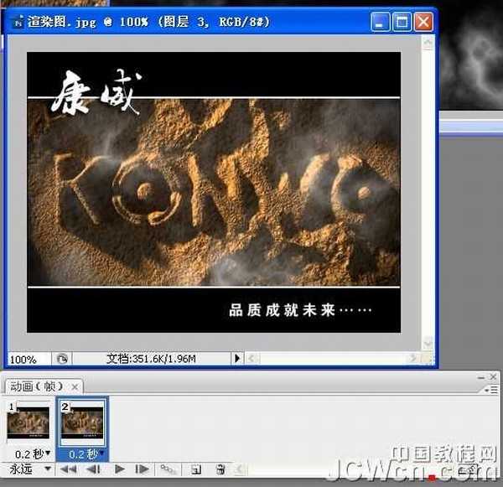Image resolution: width=503 pixels, height=487 pixels.
Task: Step back to previous animation frame
Action: pos(92,470)
